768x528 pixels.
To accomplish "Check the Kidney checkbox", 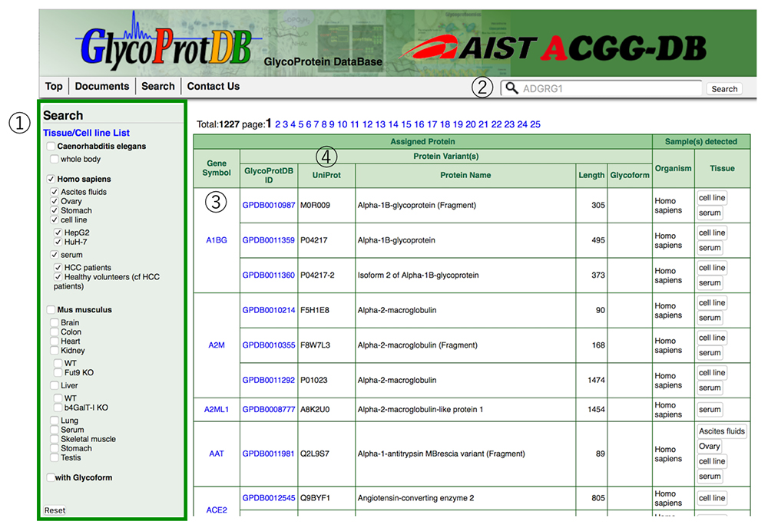I will [x=55, y=351].
